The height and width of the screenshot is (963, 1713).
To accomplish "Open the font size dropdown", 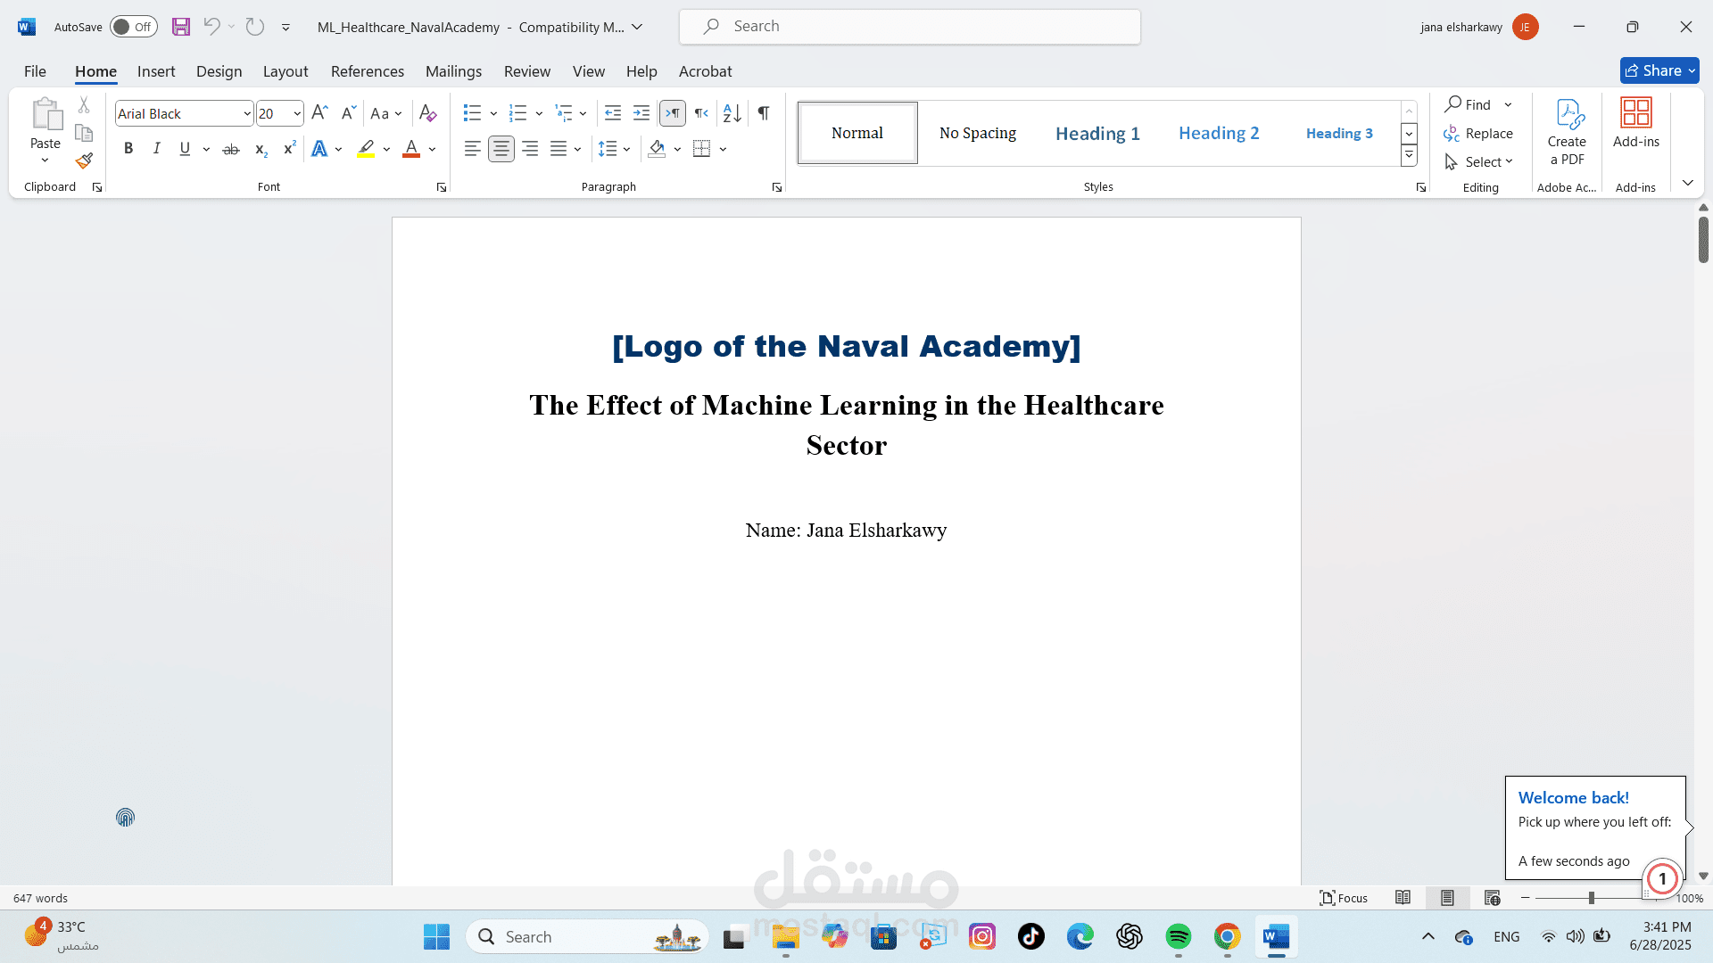I will [x=296, y=113].
